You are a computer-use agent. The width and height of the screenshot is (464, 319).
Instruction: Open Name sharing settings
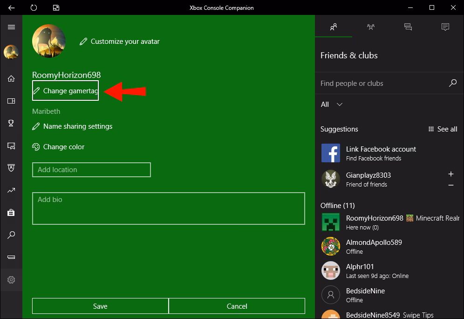pos(72,126)
